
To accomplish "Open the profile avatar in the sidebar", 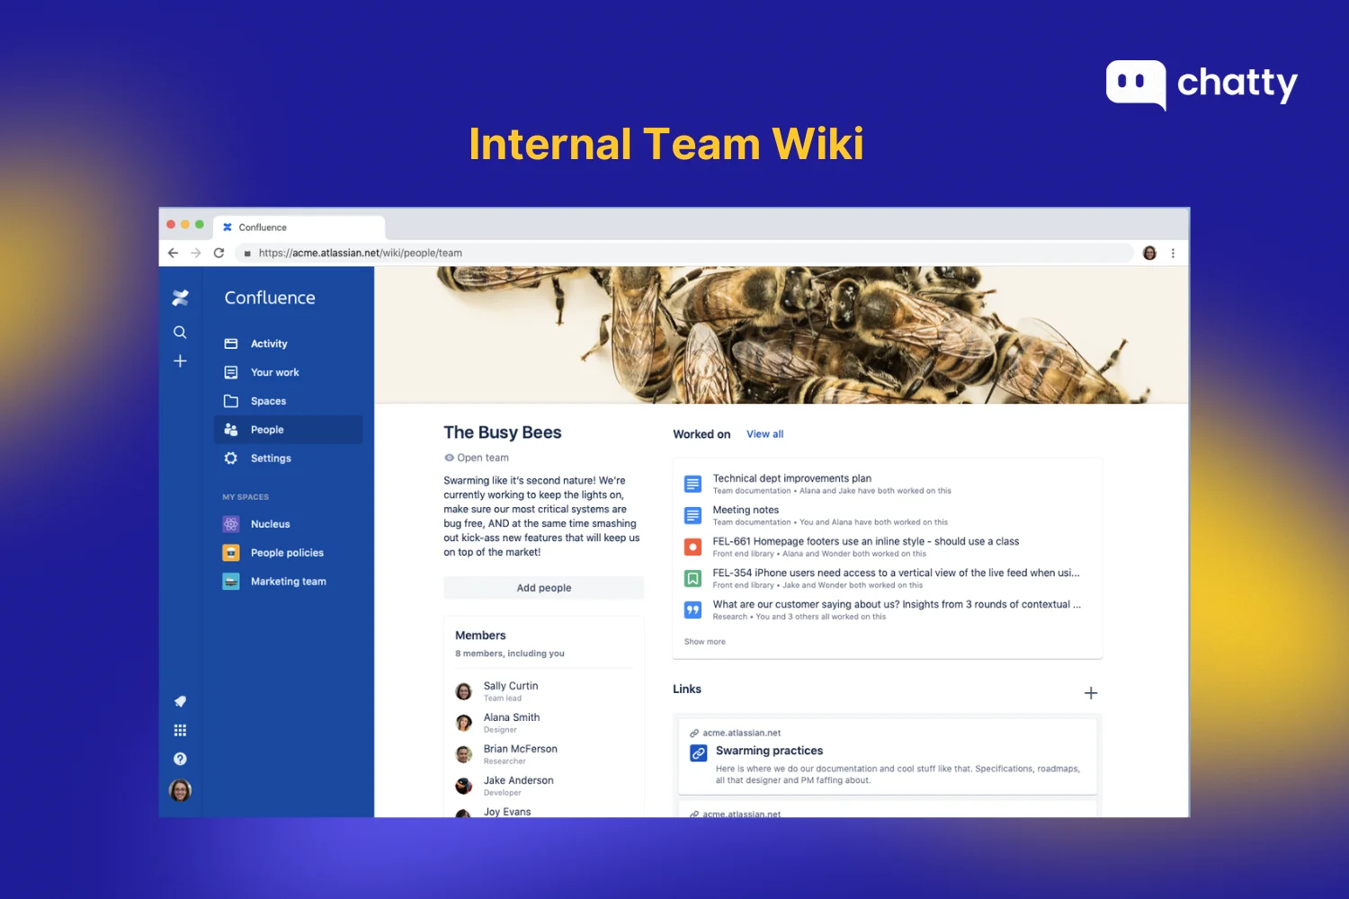I will point(180,790).
